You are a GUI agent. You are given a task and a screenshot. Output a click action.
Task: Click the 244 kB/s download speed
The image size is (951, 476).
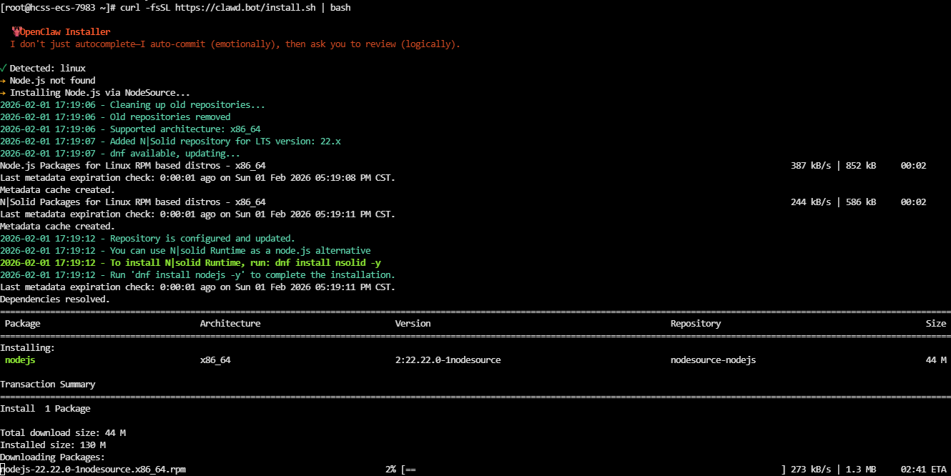(811, 202)
